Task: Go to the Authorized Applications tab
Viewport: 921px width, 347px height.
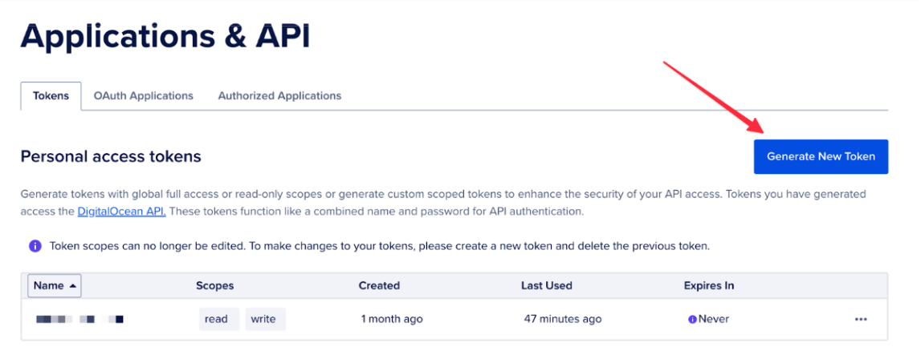Action: pyautogui.click(x=279, y=95)
